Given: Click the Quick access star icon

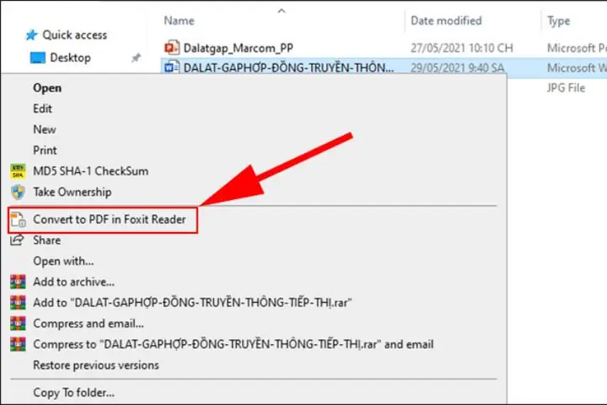Looking at the screenshot, I should coord(31,35).
